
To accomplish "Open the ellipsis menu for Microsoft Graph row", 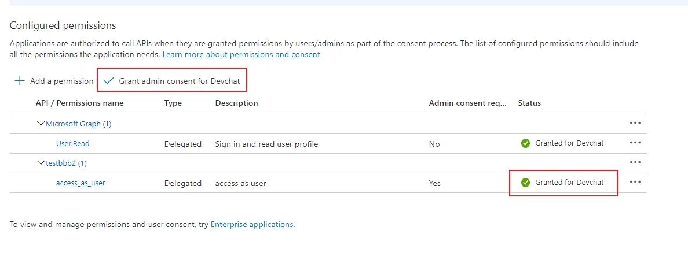I will point(635,123).
